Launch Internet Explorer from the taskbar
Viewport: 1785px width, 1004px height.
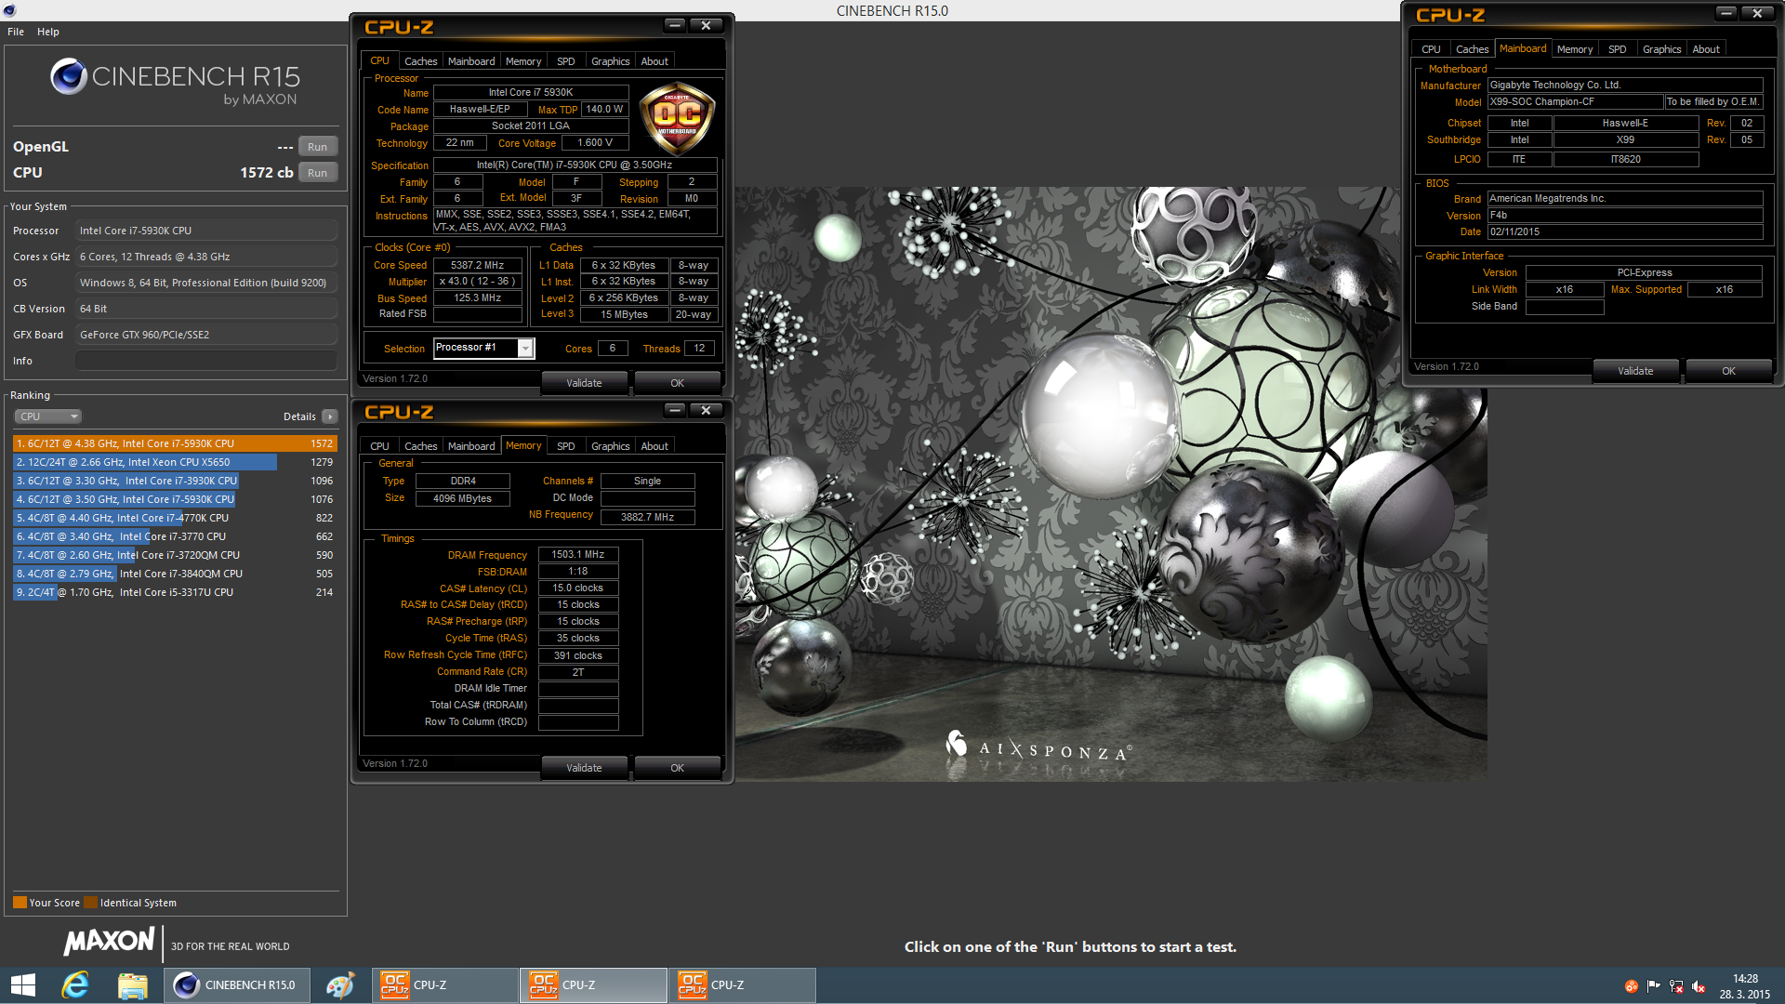point(75,985)
